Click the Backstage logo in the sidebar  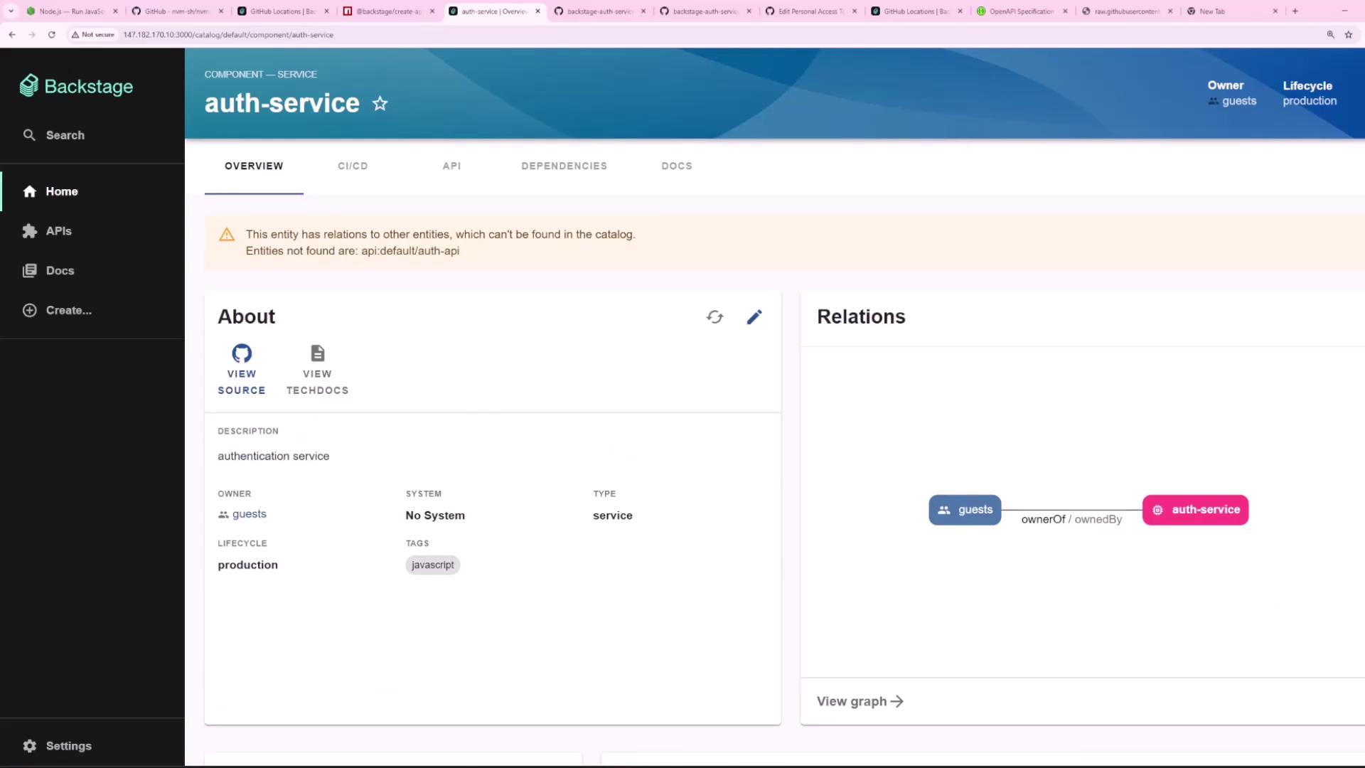click(76, 86)
